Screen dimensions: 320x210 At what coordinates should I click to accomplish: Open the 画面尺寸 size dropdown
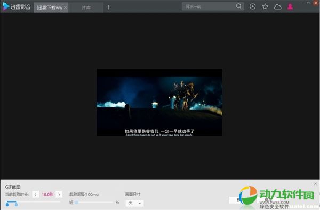(134, 203)
